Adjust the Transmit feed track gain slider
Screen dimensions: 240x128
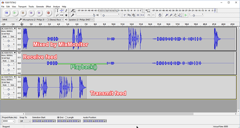(9, 89)
